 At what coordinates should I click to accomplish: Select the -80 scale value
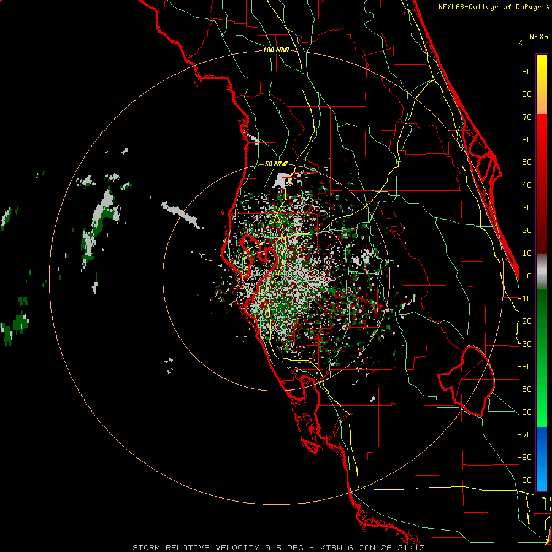tap(524, 458)
